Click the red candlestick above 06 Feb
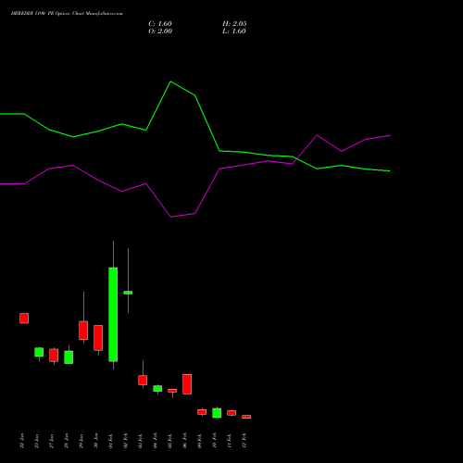Image resolution: width=463 pixels, height=463 pixels. (187, 384)
